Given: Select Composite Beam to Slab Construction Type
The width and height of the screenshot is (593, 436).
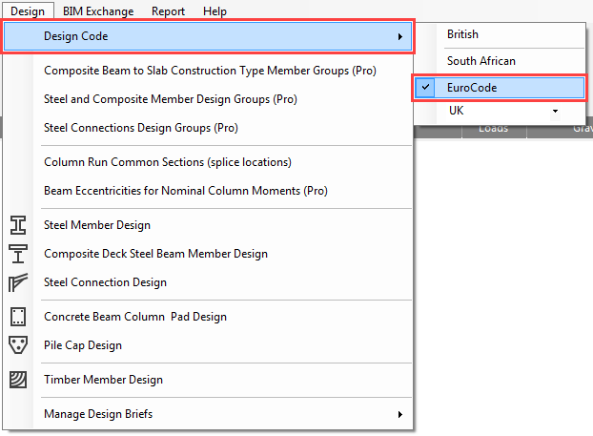Looking at the screenshot, I should click(211, 71).
